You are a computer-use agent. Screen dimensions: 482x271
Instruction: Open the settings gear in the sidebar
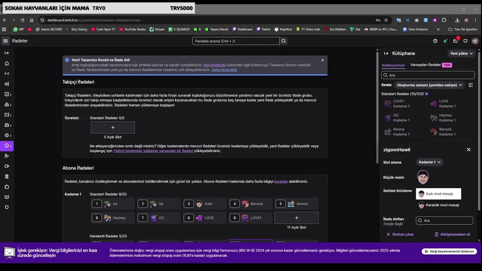pyautogui.click(x=6, y=135)
